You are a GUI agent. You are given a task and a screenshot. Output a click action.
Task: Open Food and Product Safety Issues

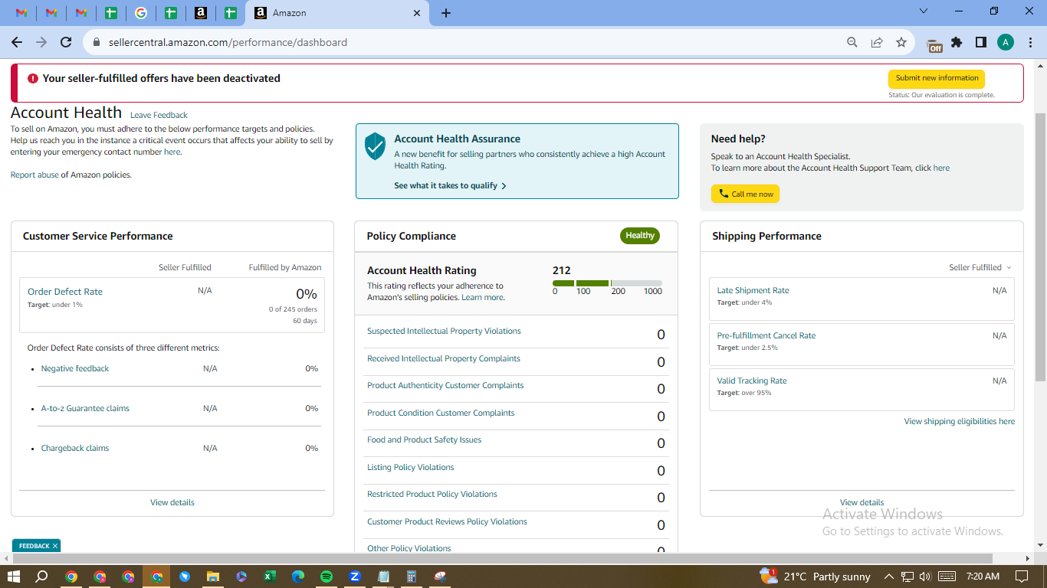point(425,439)
